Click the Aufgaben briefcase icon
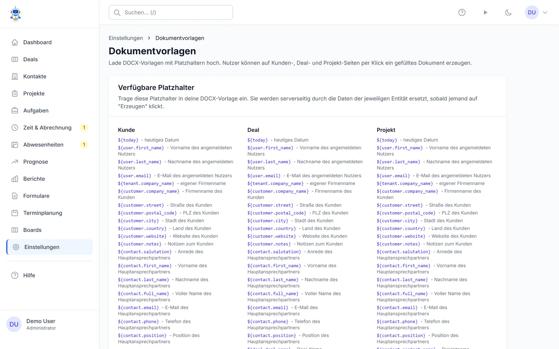Image resolution: width=559 pixels, height=349 pixels. tap(15, 111)
